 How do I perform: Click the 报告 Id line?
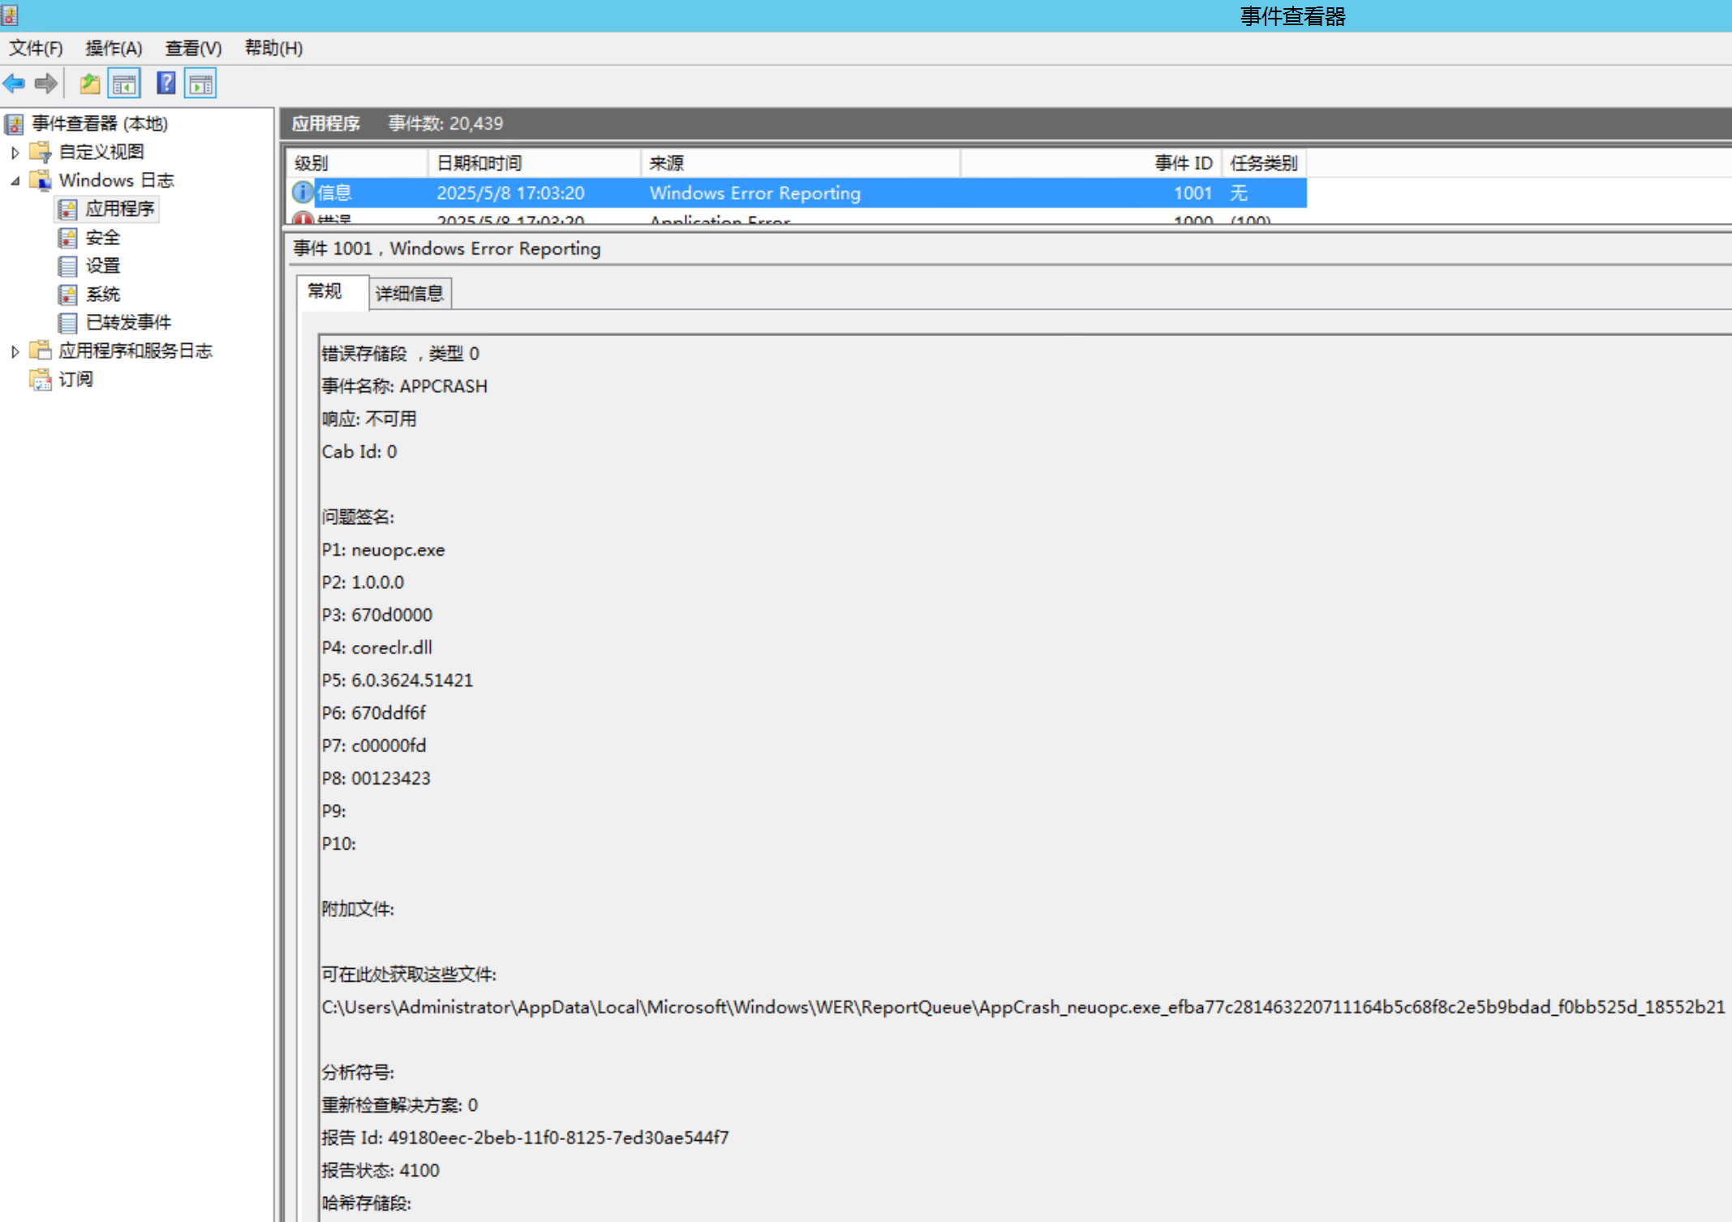[525, 1138]
